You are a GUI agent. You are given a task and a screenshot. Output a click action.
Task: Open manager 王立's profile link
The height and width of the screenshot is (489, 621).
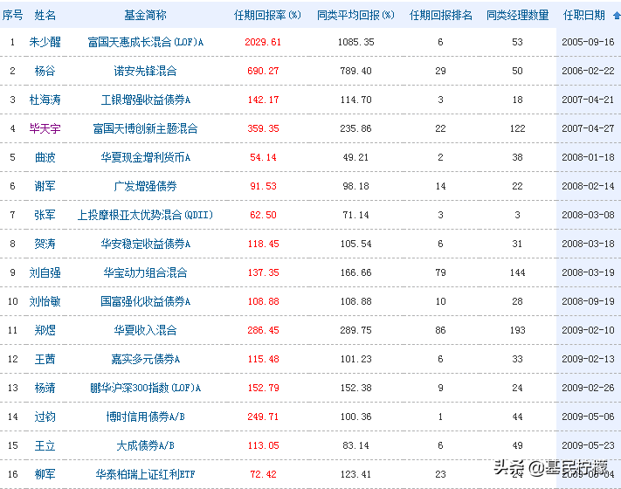45,446
